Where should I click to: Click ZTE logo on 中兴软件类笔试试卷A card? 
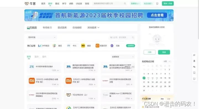[x=32, y=67]
